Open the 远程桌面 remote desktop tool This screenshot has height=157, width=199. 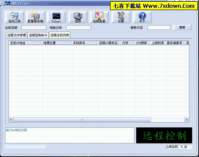pyautogui.click(x=99, y=17)
